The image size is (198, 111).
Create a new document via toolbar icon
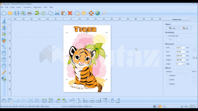click(4, 13)
